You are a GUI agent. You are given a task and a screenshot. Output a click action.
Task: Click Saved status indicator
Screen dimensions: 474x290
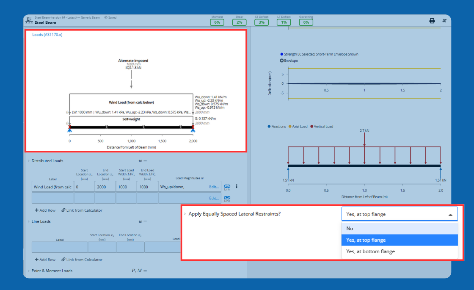click(110, 17)
